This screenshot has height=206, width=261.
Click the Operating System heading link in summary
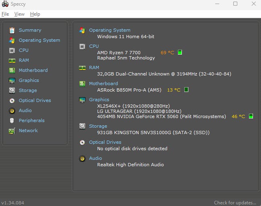coord(110,30)
